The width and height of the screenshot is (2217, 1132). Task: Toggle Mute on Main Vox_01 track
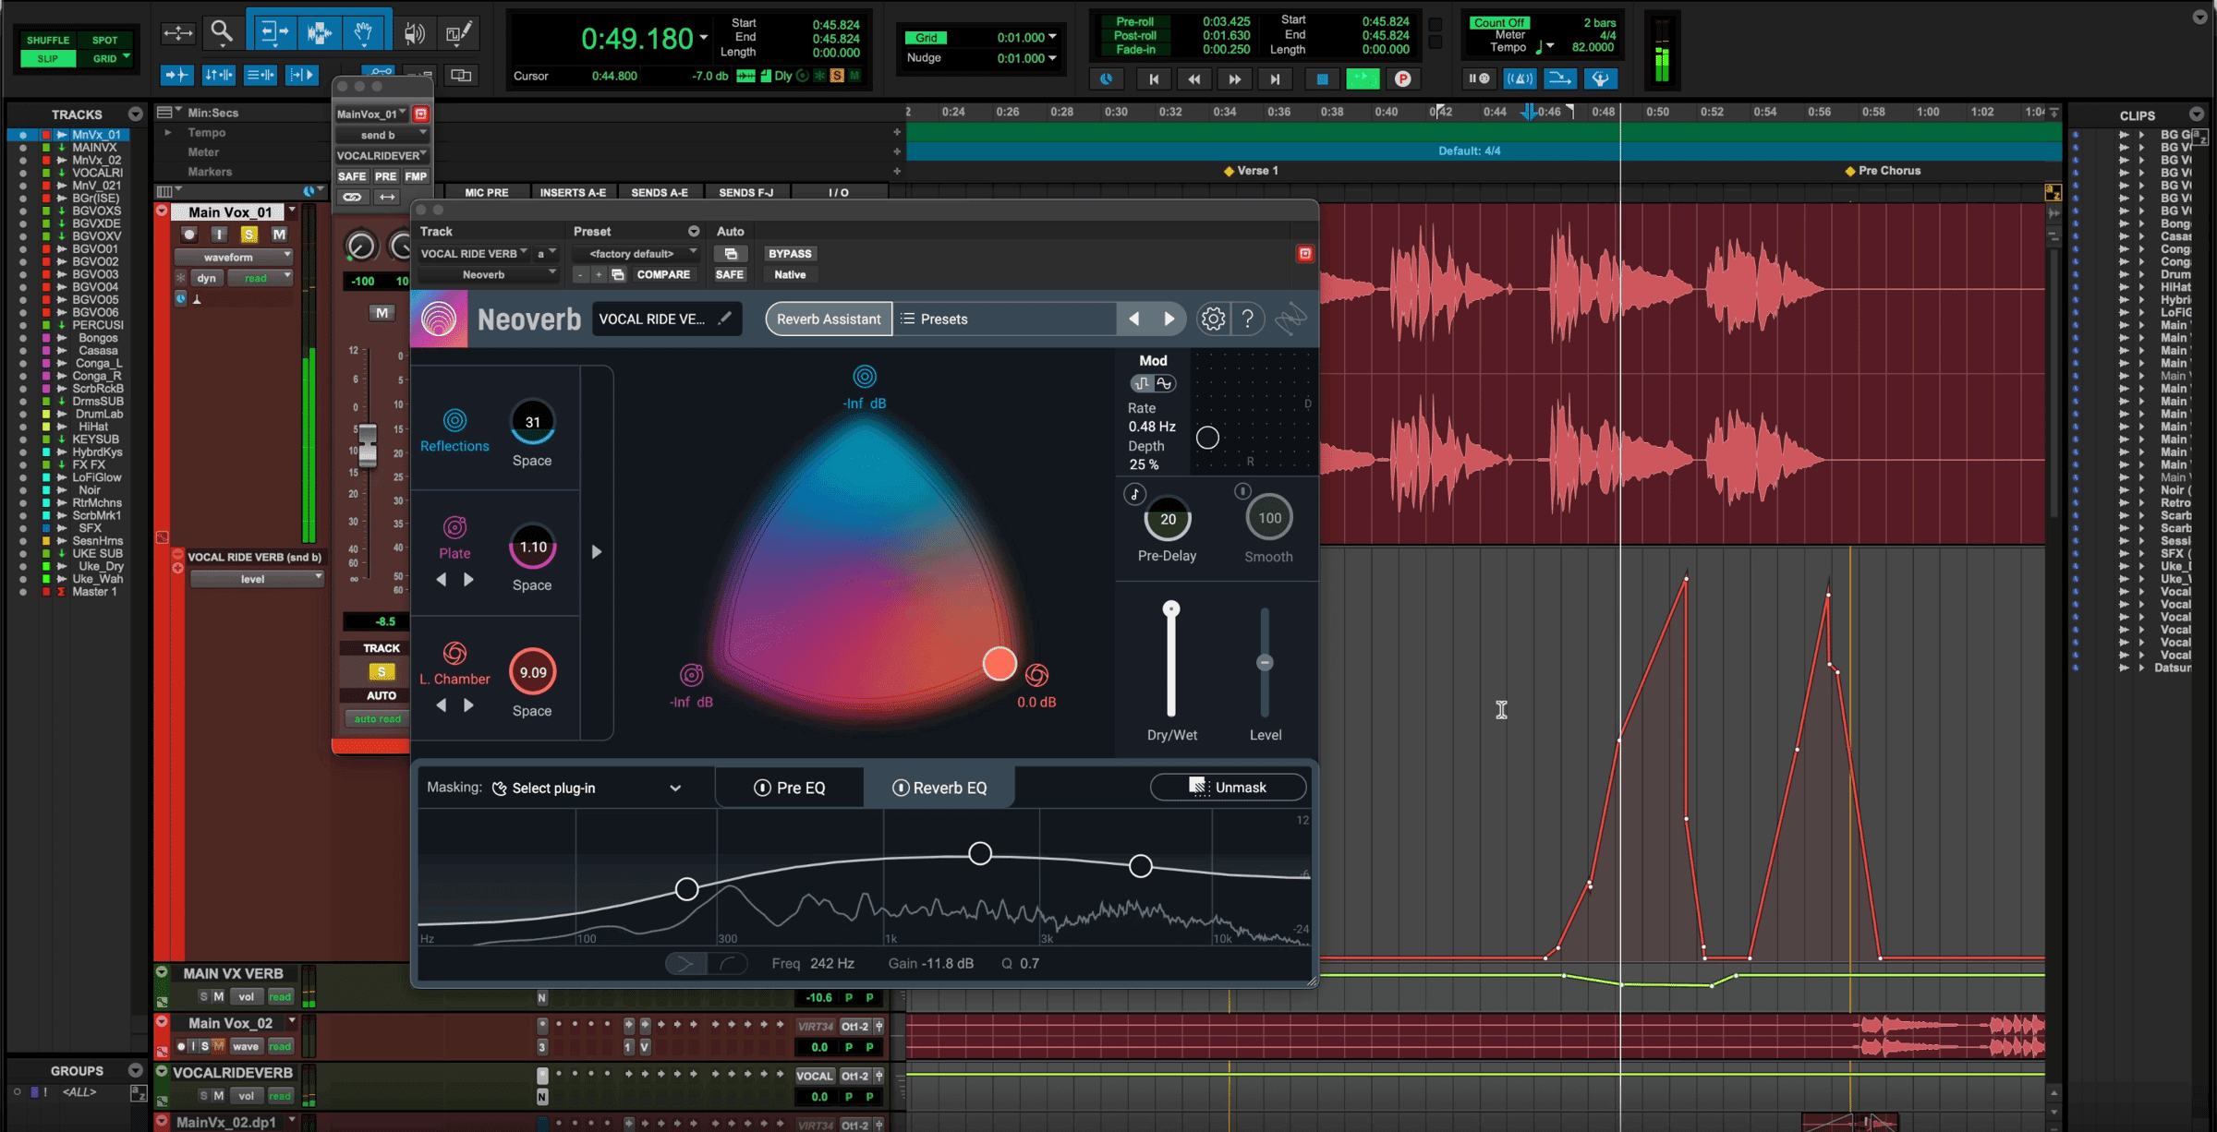pyautogui.click(x=279, y=235)
